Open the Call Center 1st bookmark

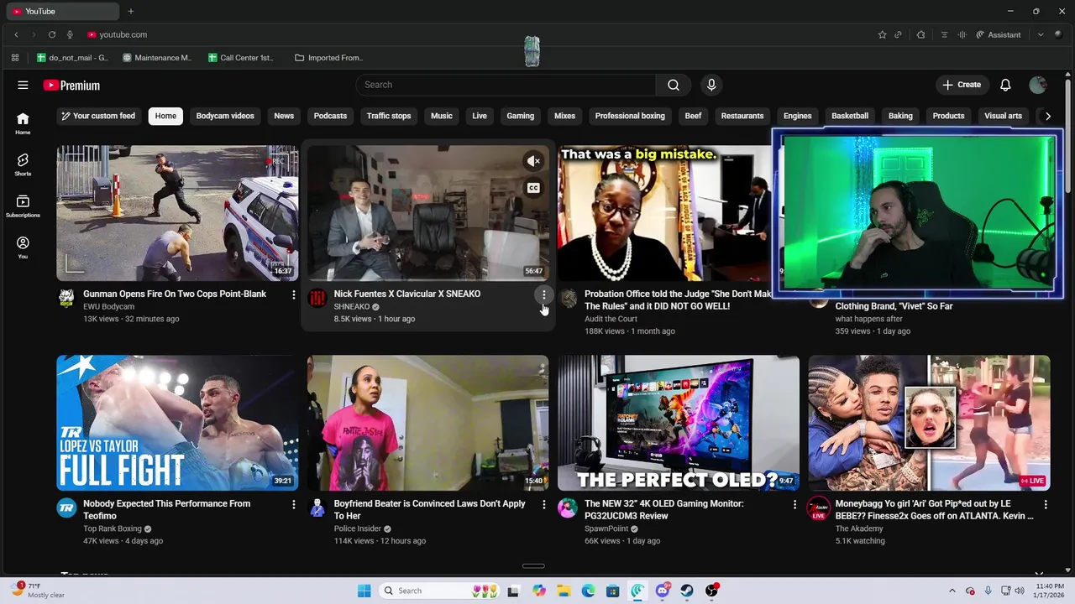tap(241, 58)
